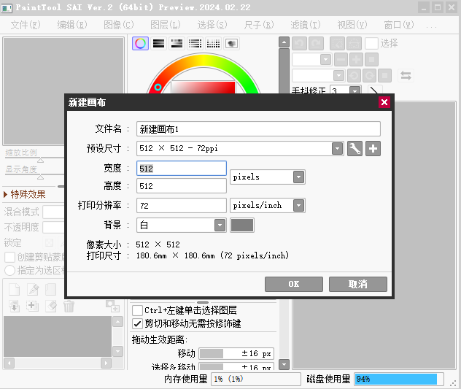
Task: Toggle the 选择 checkbox in toolbar
Action: point(371,44)
